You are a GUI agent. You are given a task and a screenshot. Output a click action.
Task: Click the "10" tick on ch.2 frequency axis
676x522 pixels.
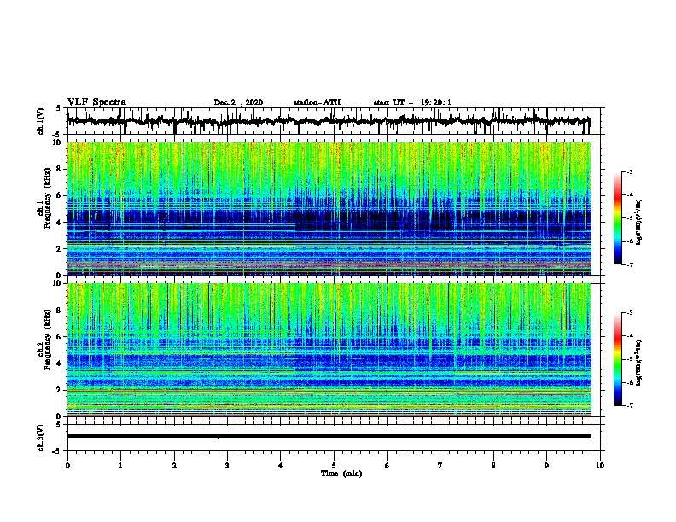pos(59,283)
